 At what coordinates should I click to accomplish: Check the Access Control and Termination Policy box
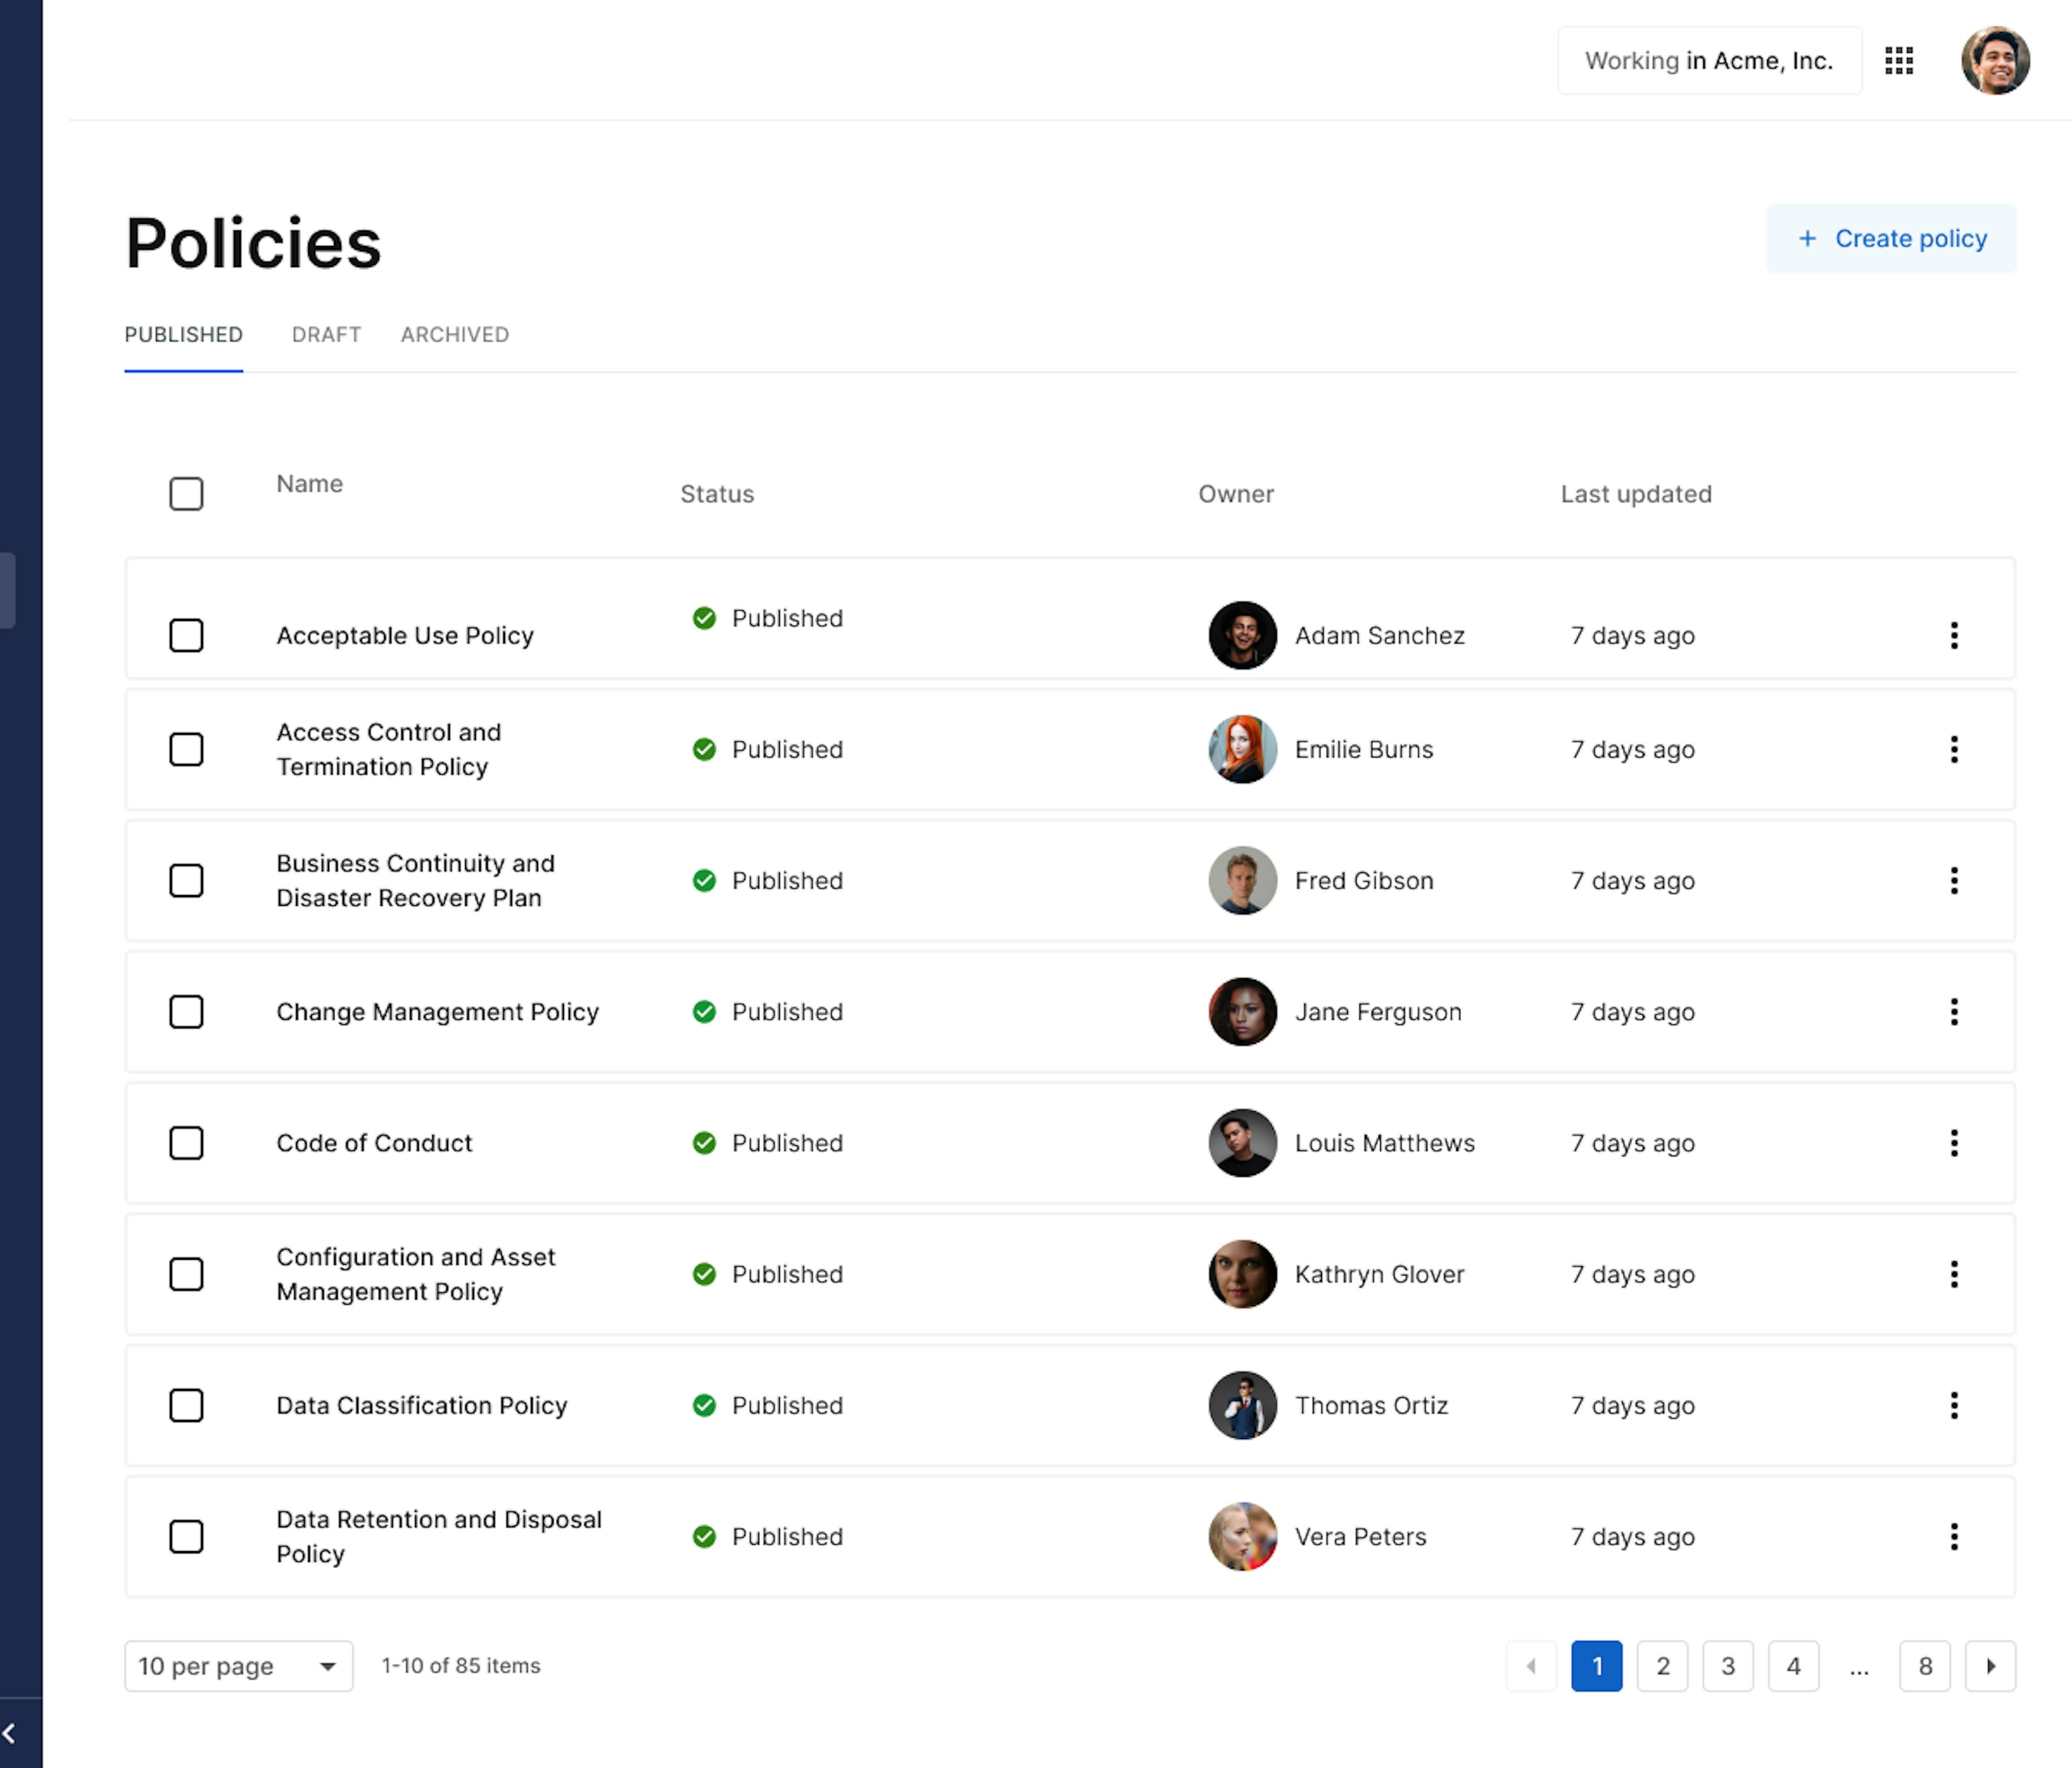186,749
